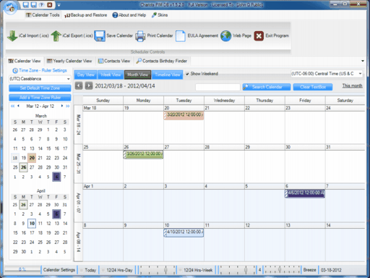Click the Search Calendar button
The width and height of the screenshot is (370, 278).
267,87
